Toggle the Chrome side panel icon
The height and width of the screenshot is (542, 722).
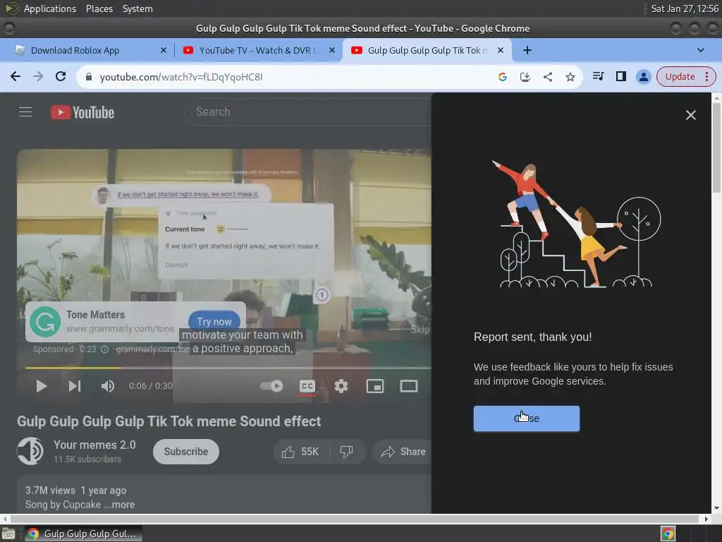(620, 76)
